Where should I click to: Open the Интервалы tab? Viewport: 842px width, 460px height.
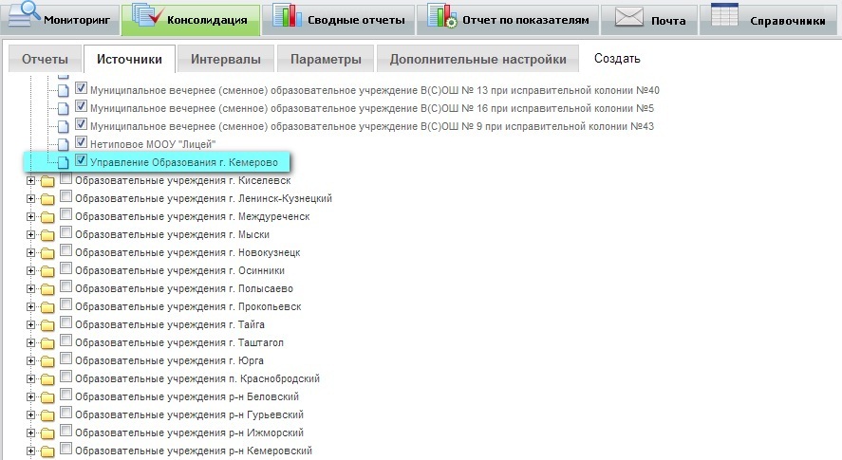click(226, 59)
